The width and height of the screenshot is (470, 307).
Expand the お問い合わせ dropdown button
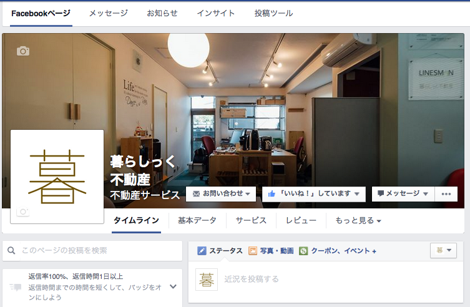[221, 194]
